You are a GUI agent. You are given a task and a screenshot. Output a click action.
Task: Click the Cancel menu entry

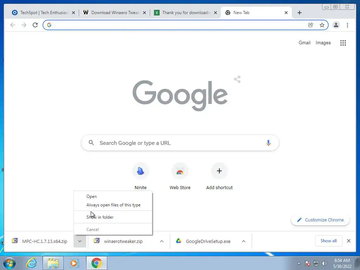[113, 229]
